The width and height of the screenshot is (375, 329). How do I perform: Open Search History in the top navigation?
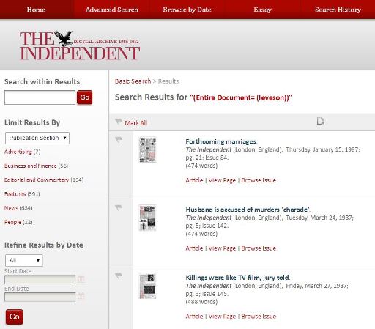(x=338, y=10)
